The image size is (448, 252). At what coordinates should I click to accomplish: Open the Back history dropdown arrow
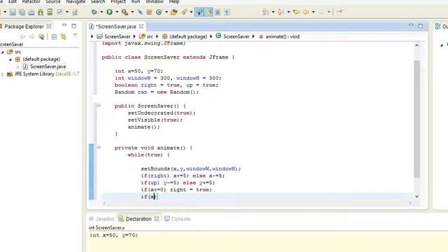coord(314,12)
